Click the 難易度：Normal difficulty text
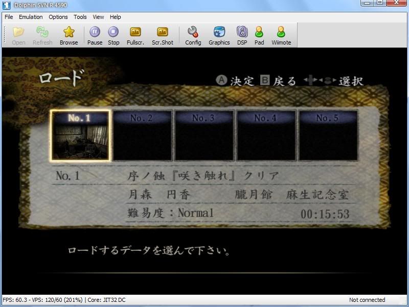409x307 pixels. click(x=171, y=213)
